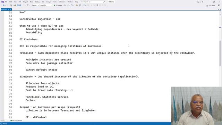Open the Build menu
Viewport: 222px width, 125px height.
[x=32, y=2]
